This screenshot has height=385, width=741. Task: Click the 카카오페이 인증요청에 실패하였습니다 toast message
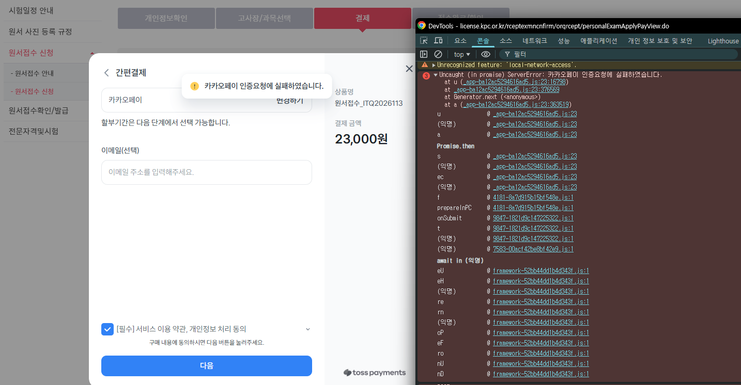tap(257, 86)
